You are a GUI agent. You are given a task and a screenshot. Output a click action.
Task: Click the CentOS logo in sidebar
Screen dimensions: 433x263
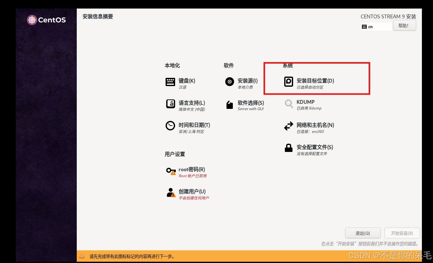click(x=46, y=20)
